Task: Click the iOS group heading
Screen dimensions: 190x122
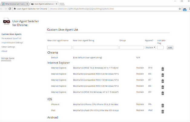Action: point(50,99)
